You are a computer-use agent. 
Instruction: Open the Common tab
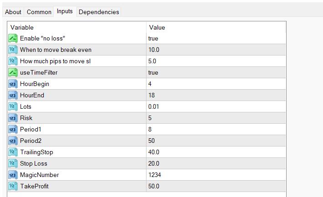(x=39, y=12)
